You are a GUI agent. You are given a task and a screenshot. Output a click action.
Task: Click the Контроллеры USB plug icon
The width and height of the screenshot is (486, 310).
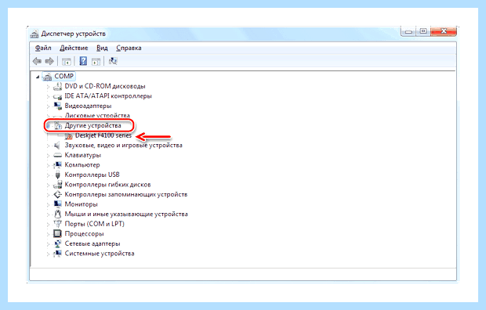tap(57, 175)
